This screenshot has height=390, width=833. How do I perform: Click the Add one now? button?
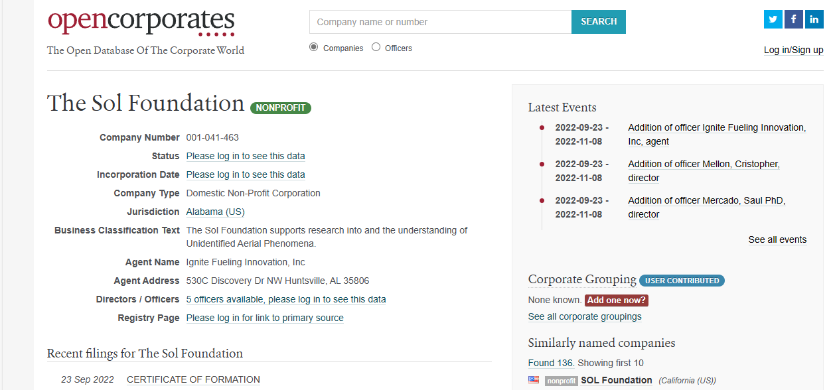[616, 300]
